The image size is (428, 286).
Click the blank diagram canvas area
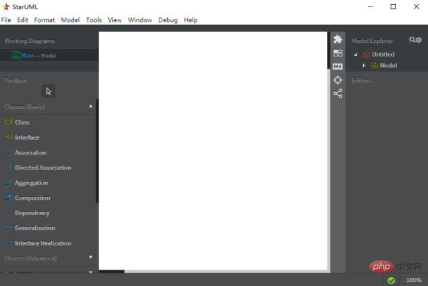click(213, 150)
